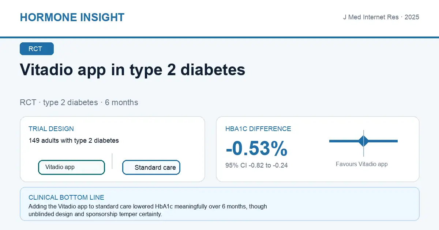Open the J Med Internet Res 2025 citation
Image resolution: width=439 pixels, height=230 pixels.
coord(381,17)
